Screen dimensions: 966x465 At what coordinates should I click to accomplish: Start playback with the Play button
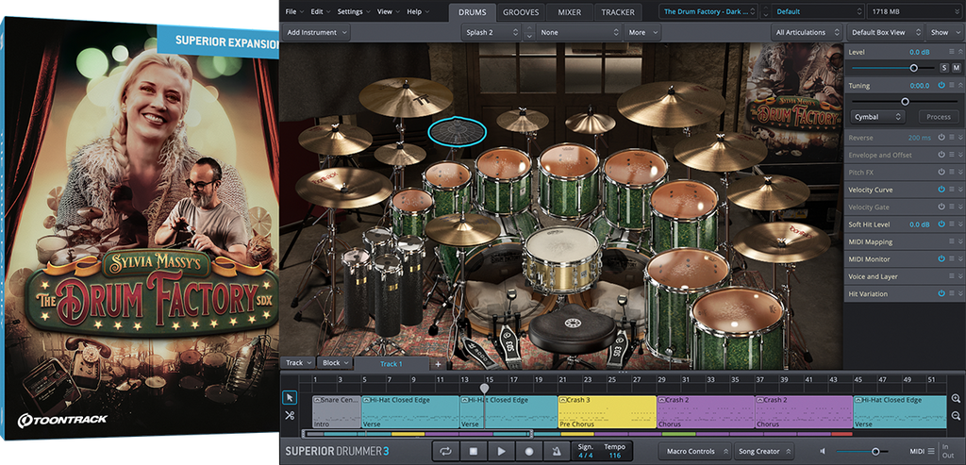[501, 452]
